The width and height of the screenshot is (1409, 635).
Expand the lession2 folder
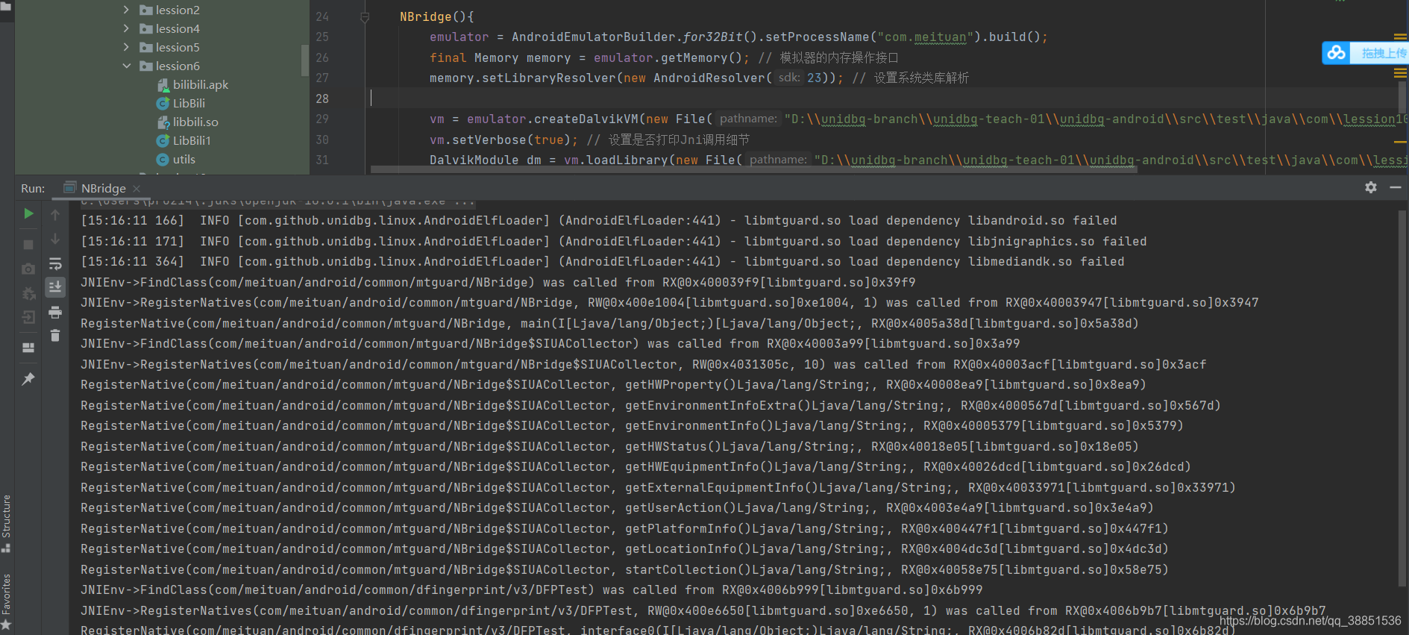(126, 10)
